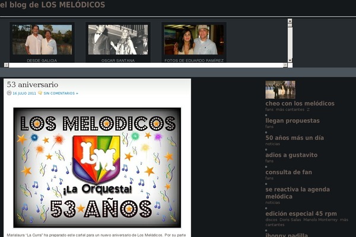Click the 'fans' tag under 'cheo con los melódicos'
This screenshot has height=237, width=356.
pyautogui.click(x=269, y=110)
